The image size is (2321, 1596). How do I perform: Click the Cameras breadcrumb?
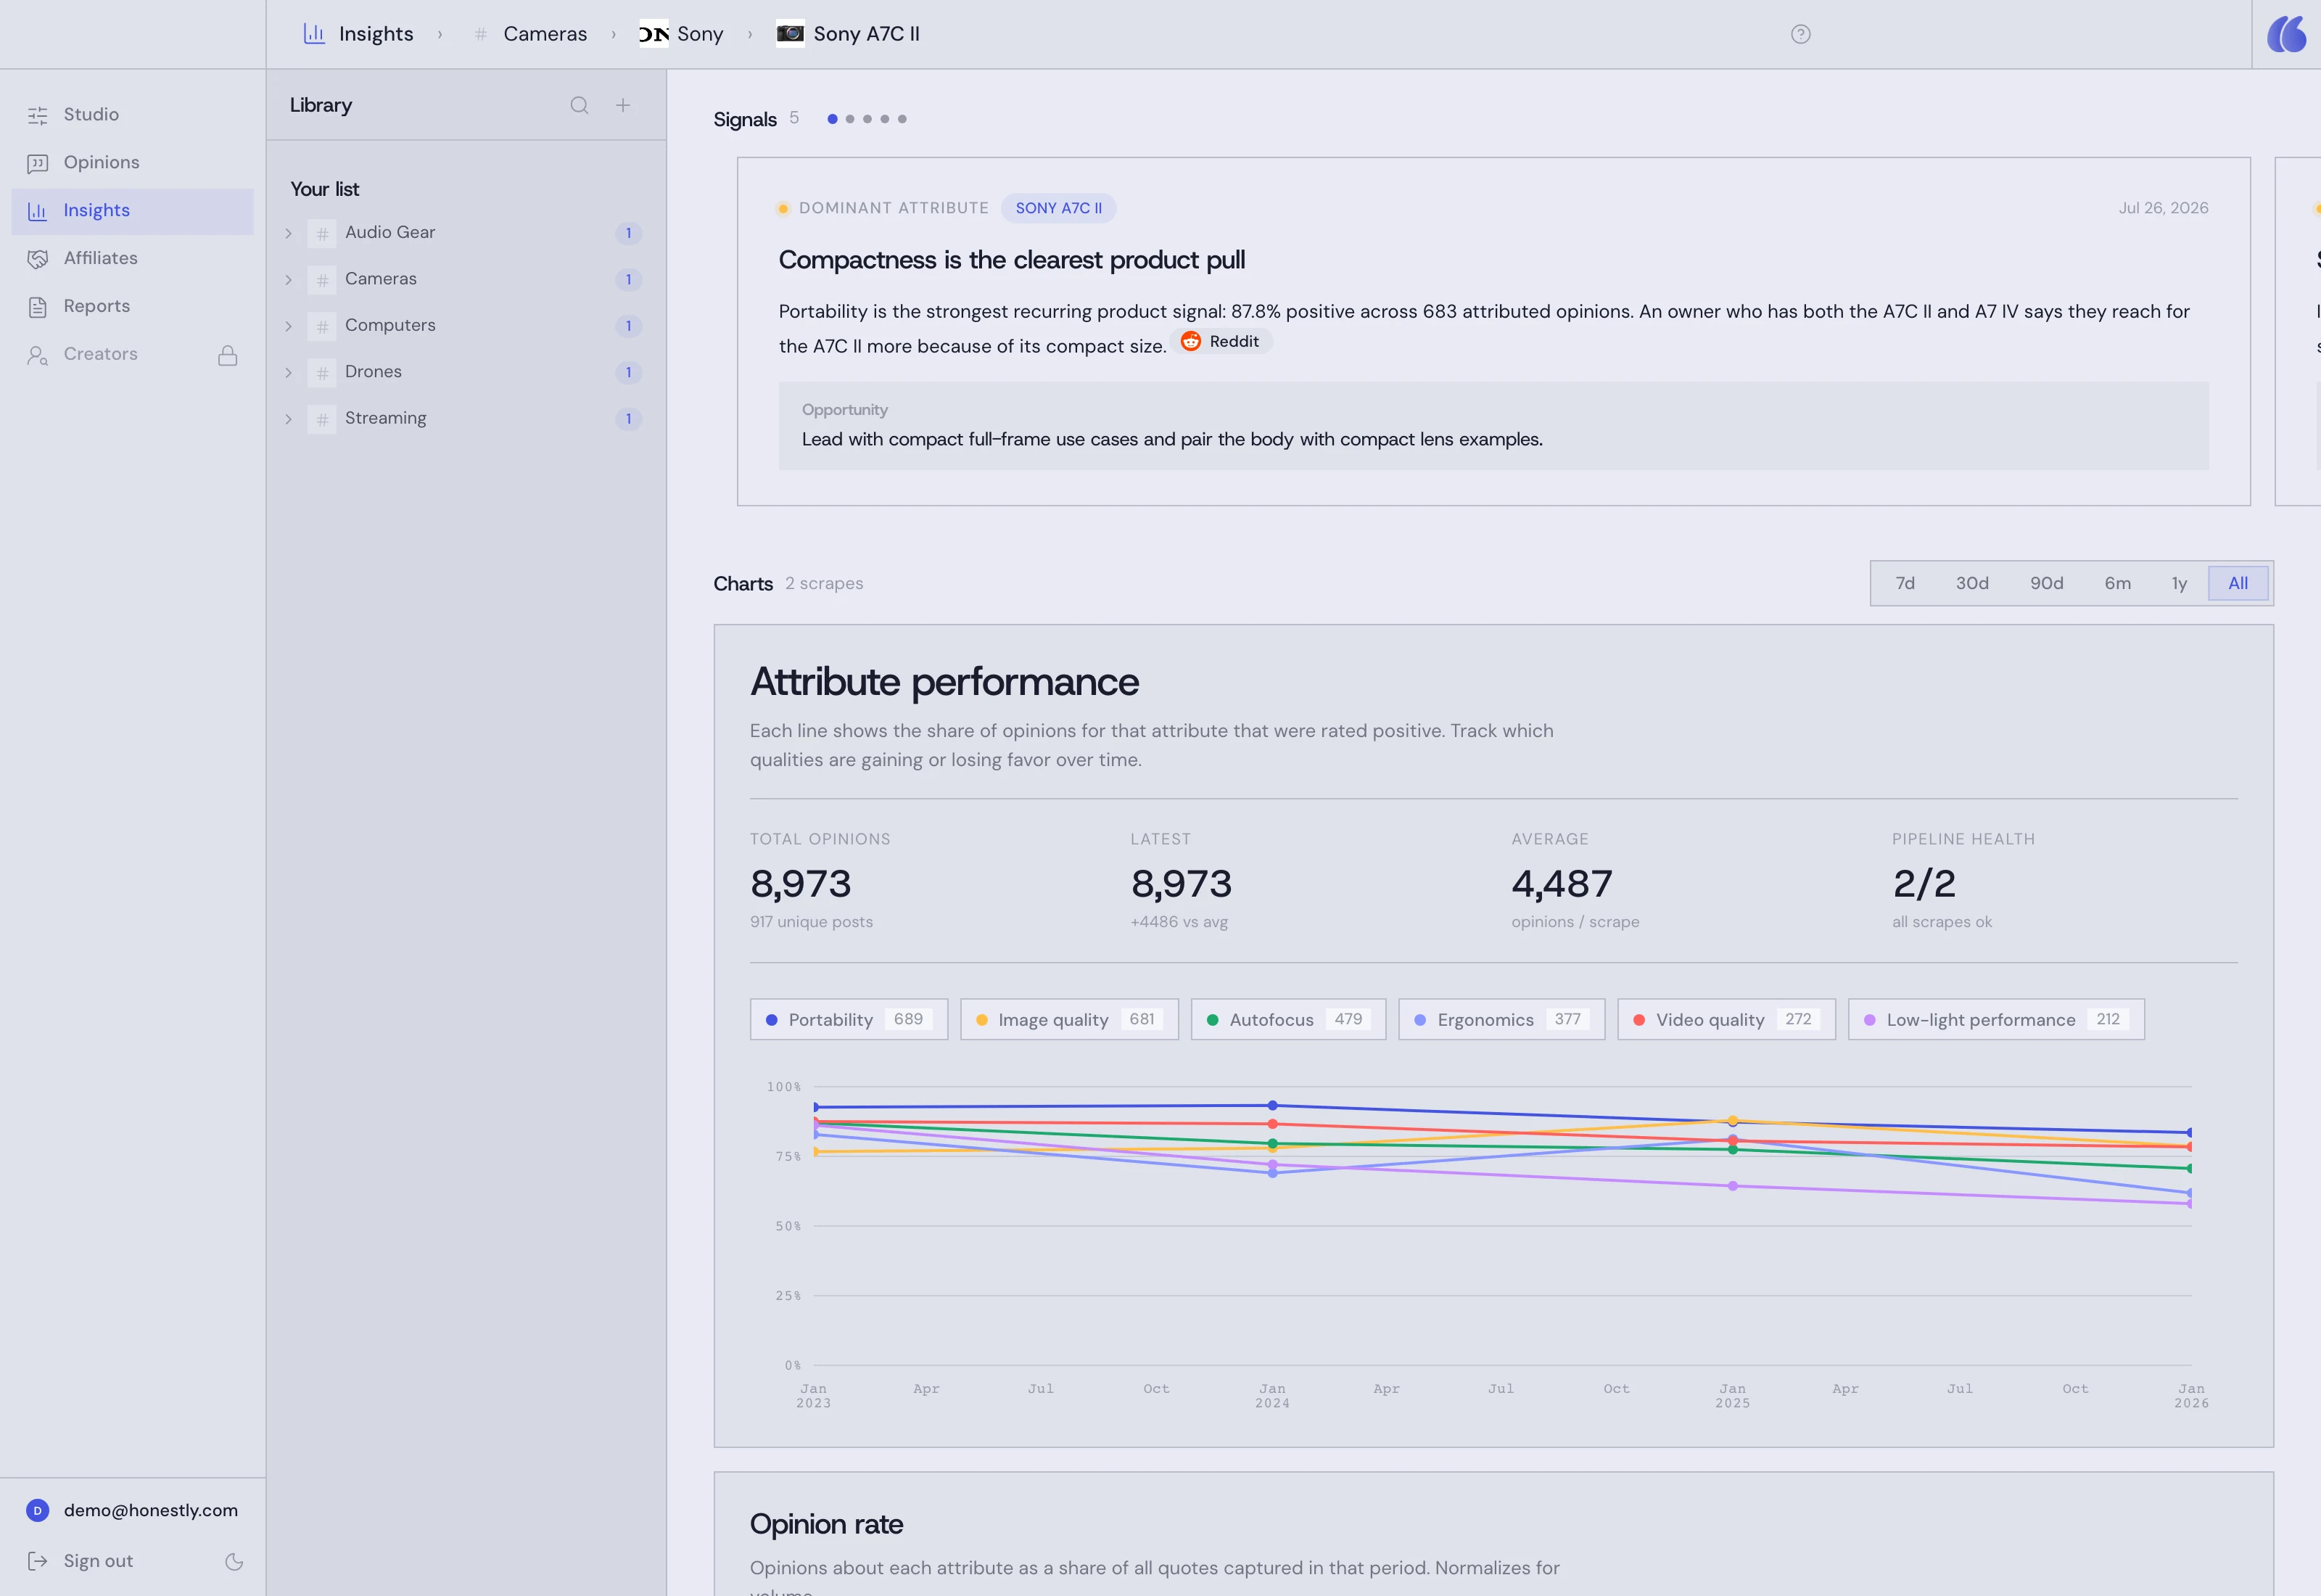click(545, 34)
